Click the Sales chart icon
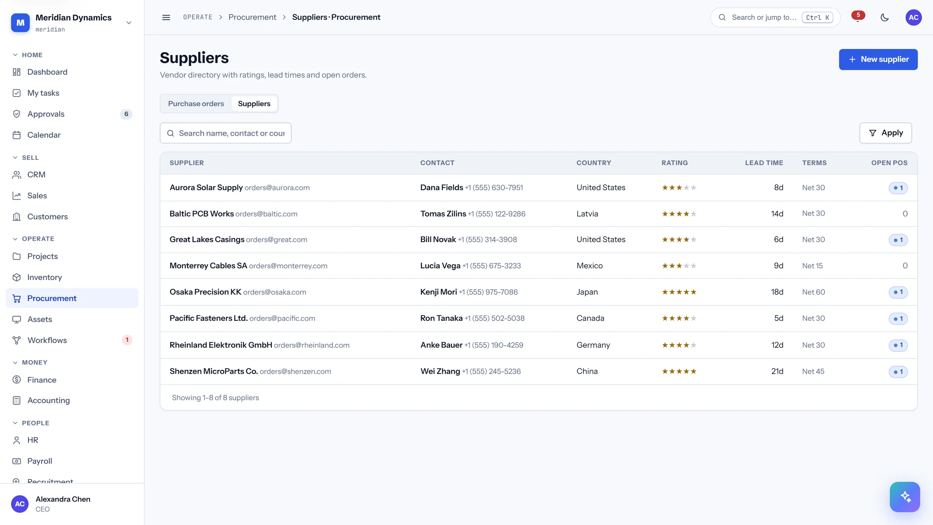 click(16, 196)
